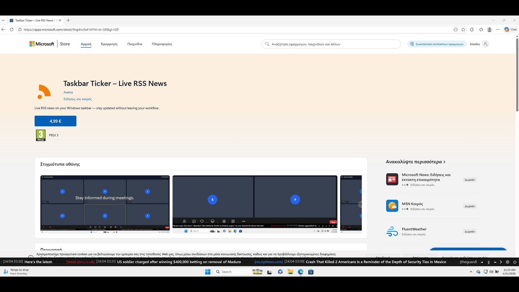
Task: Open the Εφαρμογές tab
Action: pos(109,44)
